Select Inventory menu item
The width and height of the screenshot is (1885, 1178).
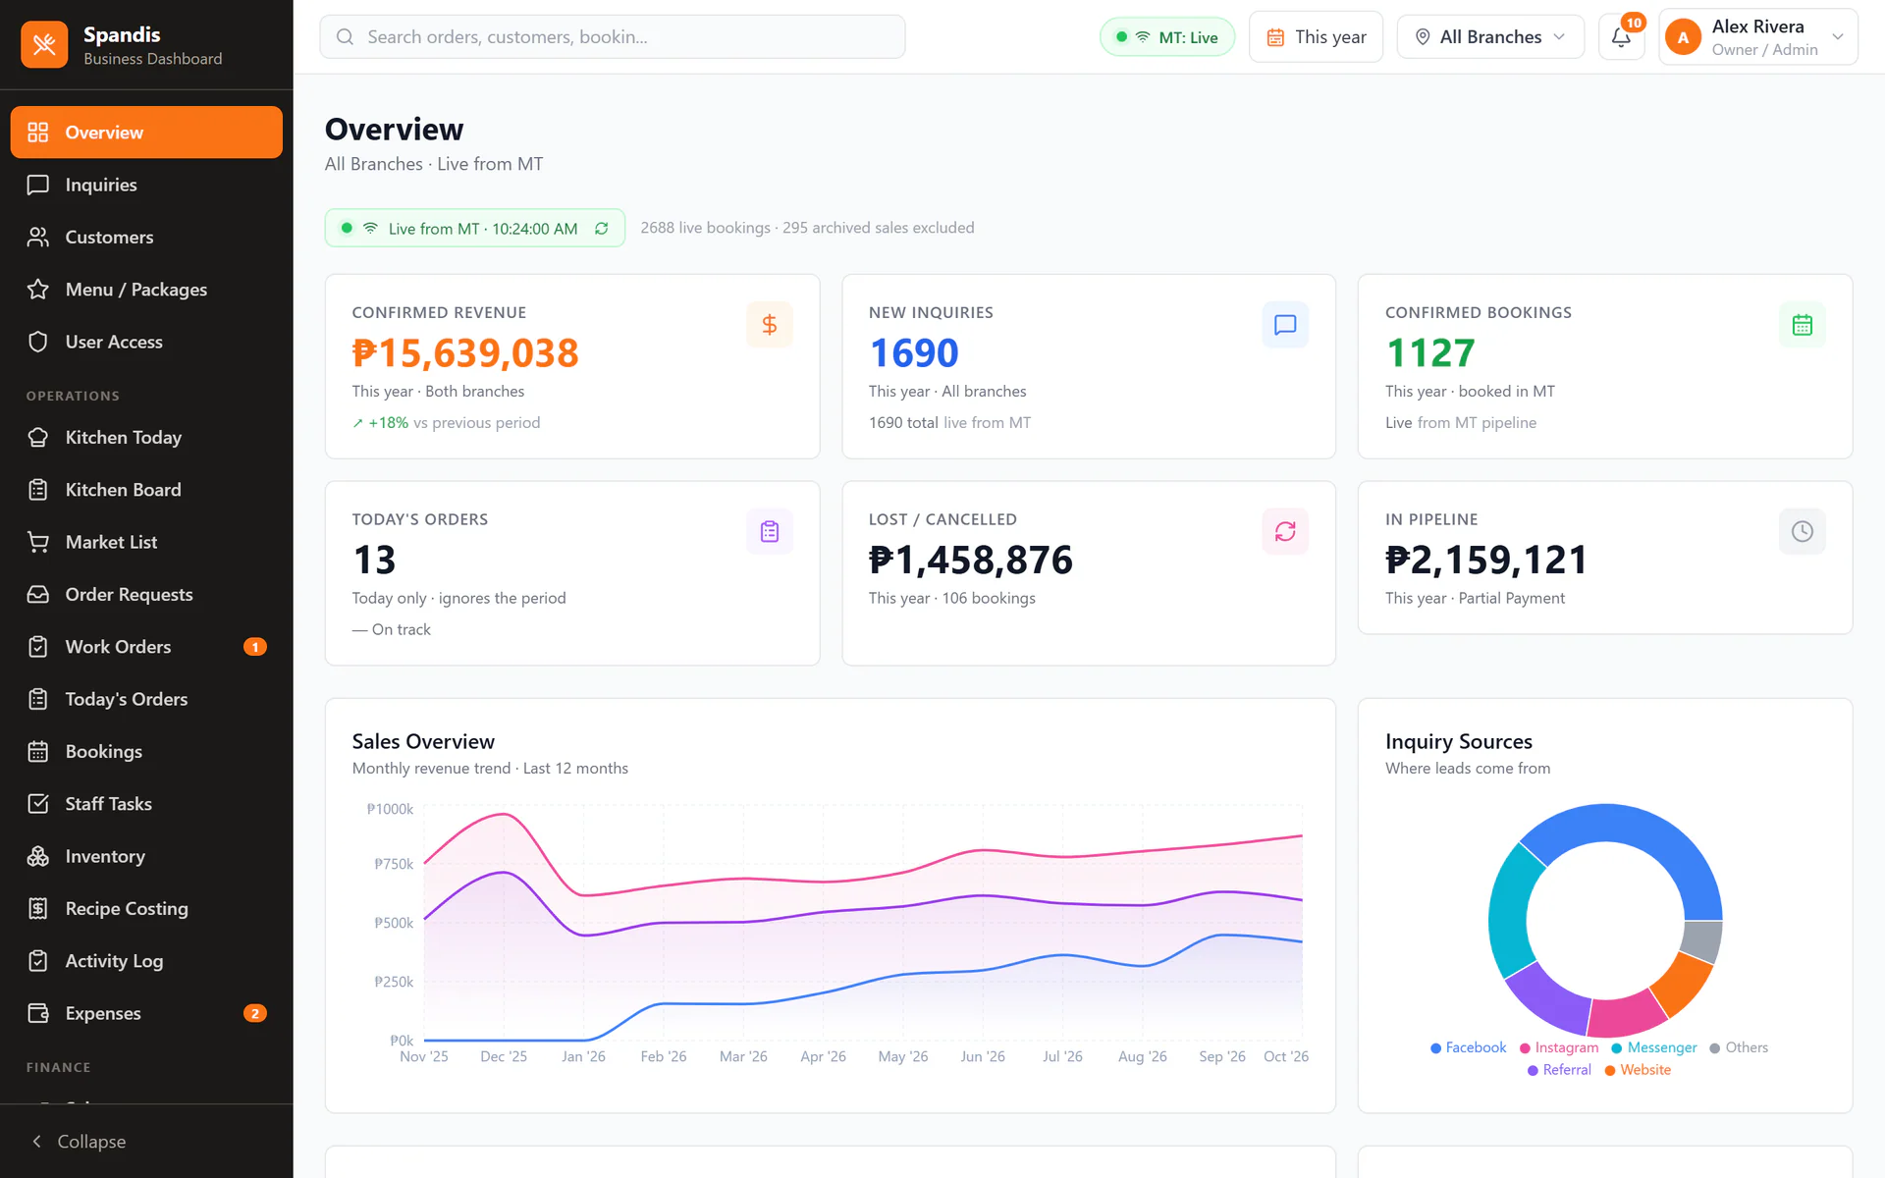[x=146, y=856]
